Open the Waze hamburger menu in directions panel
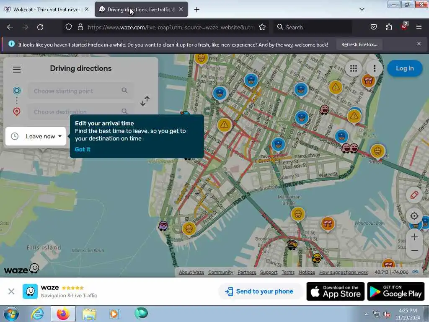This screenshot has width=429, height=322. click(17, 69)
